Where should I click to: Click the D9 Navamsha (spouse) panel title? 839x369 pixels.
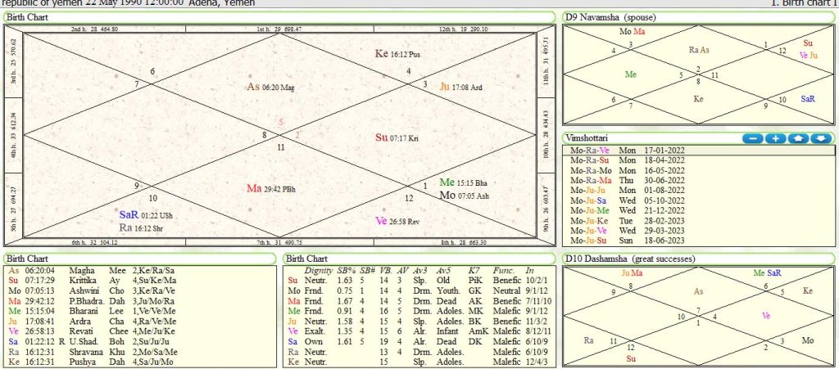pos(610,17)
